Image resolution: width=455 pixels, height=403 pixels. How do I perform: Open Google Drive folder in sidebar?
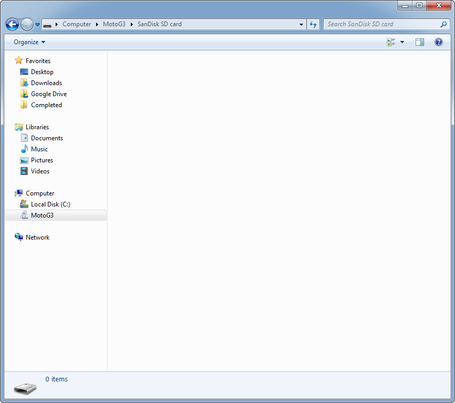pos(48,94)
